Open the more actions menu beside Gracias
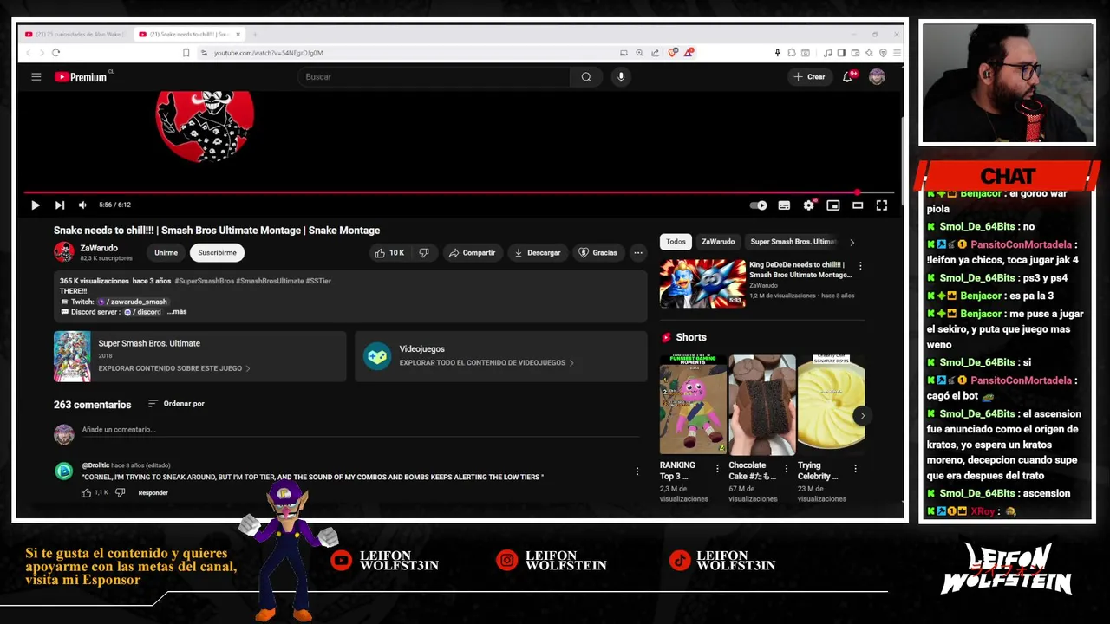The height and width of the screenshot is (624, 1110). click(638, 253)
